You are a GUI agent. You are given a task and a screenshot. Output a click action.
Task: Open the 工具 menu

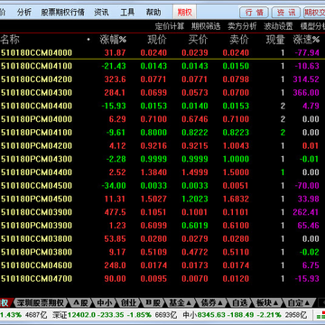[127, 13]
